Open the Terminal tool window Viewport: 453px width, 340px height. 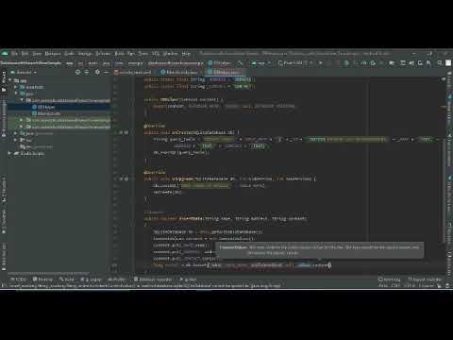(42, 280)
